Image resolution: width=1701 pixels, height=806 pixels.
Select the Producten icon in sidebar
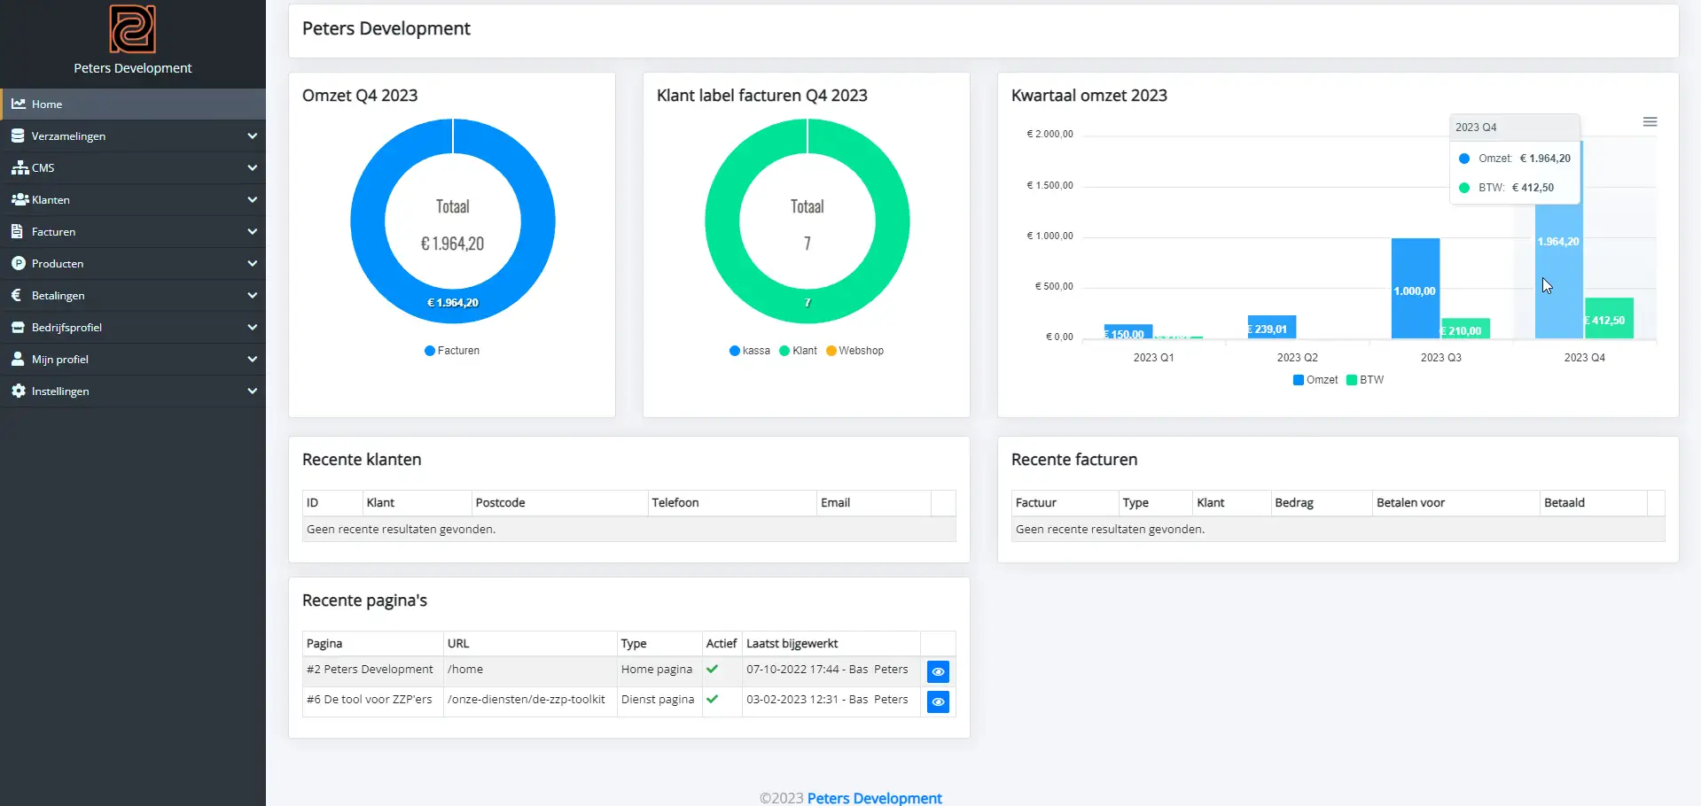(19, 263)
